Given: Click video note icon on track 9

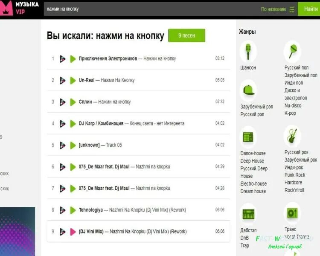Looking at the screenshot, I should point(62,232).
